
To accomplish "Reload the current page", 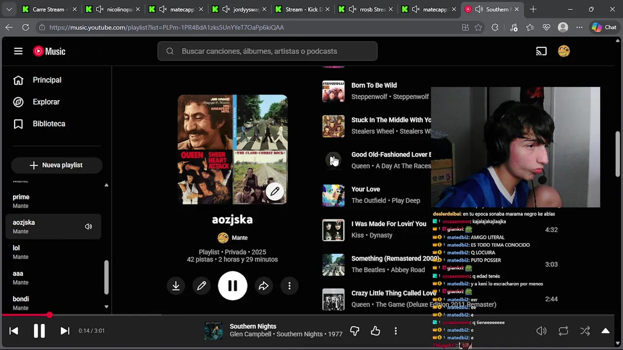I will 25,27.
